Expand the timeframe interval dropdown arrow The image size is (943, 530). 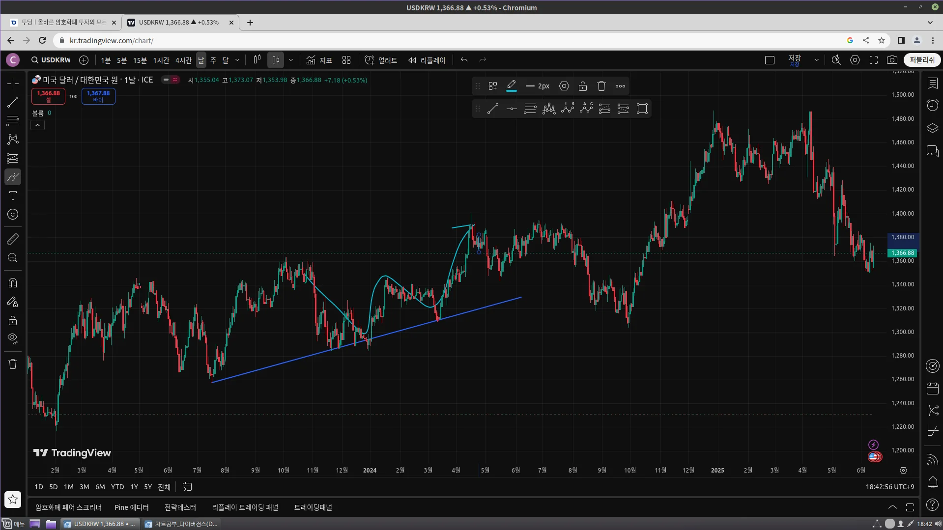tap(237, 60)
